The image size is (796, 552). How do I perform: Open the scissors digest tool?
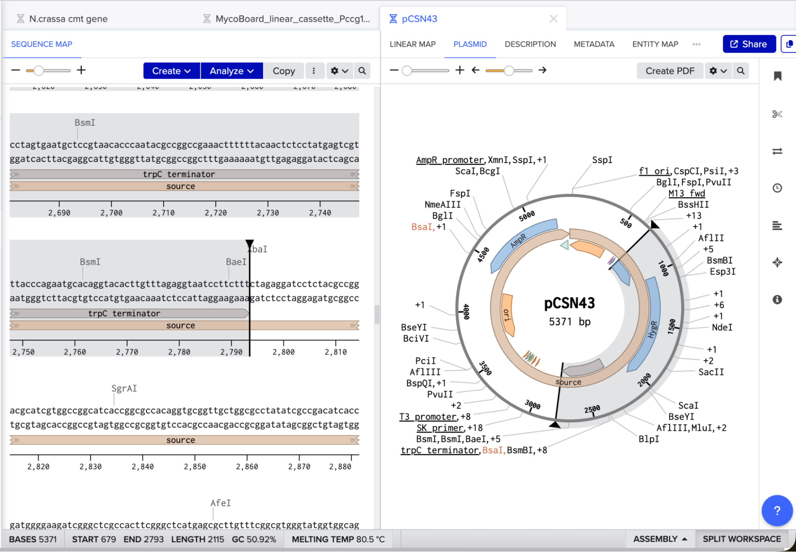tap(777, 114)
